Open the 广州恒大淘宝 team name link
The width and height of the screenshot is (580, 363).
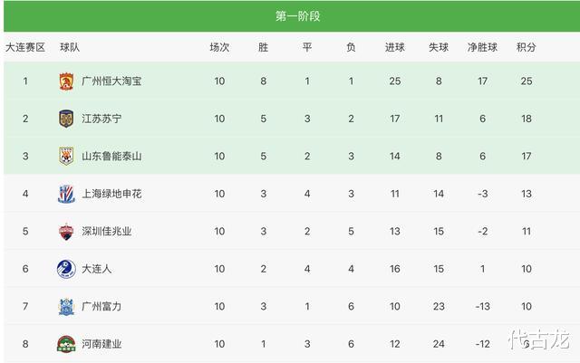click(111, 81)
